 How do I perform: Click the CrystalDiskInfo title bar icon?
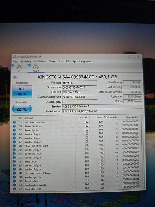click(15, 57)
